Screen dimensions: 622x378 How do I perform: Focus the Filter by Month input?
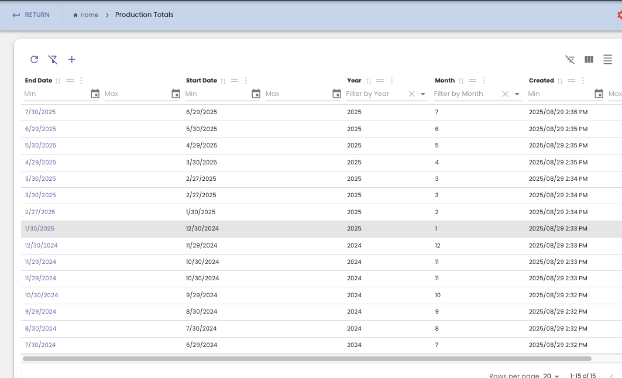(x=466, y=94)
